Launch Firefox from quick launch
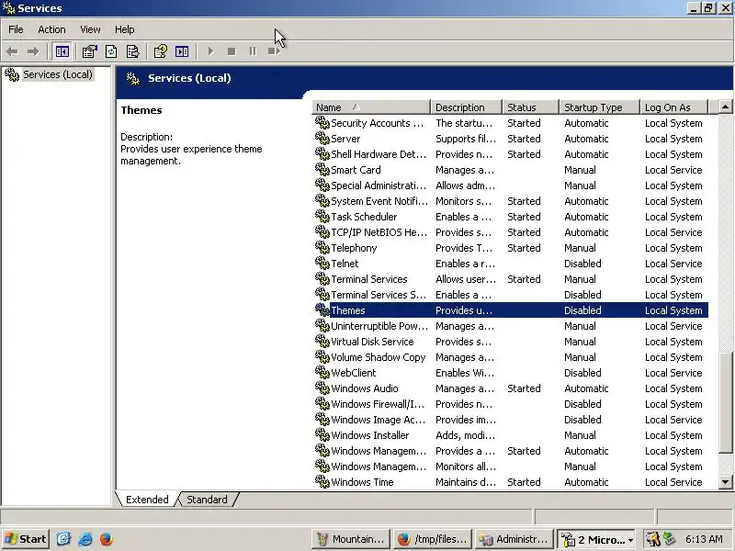Screen dimensions: 735x551 tap(106, 539)
